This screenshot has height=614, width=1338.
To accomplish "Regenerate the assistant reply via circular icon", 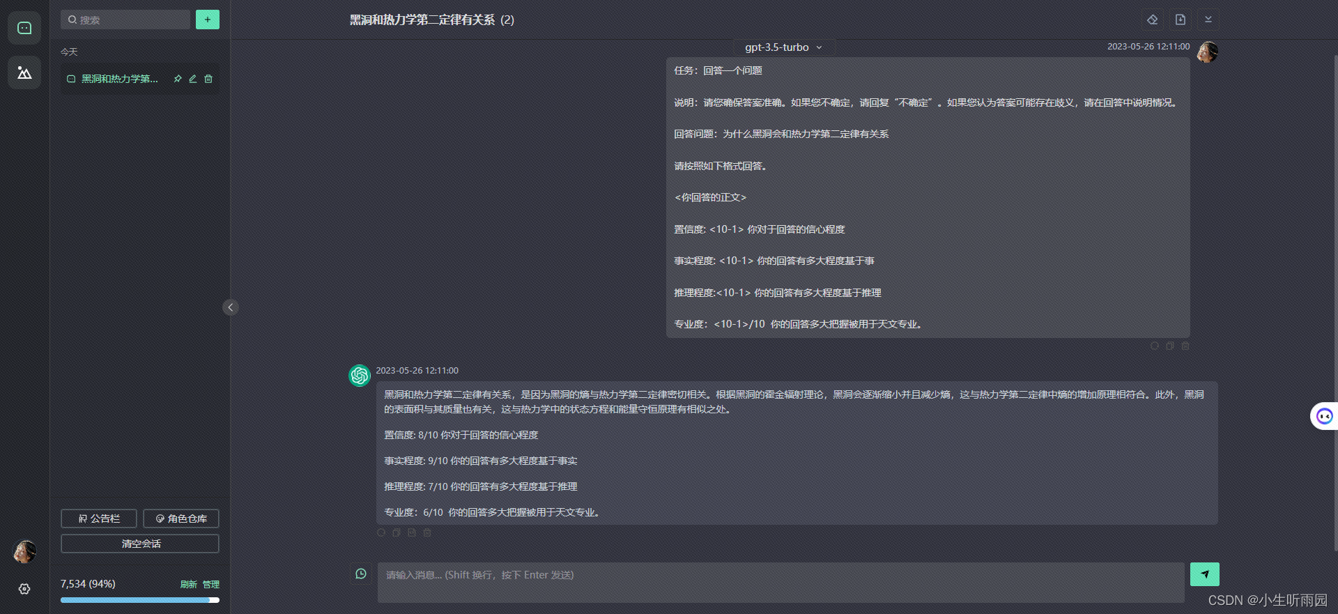I will tap(381, 532).
